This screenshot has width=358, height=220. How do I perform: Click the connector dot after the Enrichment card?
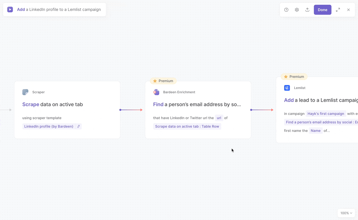tap(251, 110)
